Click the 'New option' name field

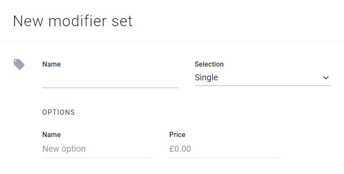(97, 149)
